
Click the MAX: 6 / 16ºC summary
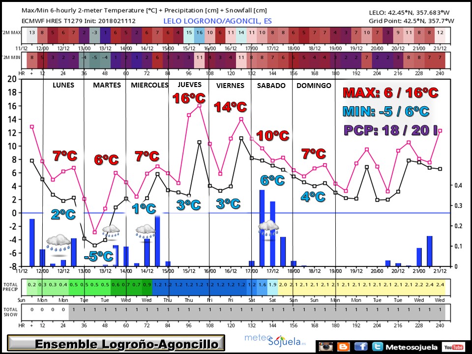point(390,93)
